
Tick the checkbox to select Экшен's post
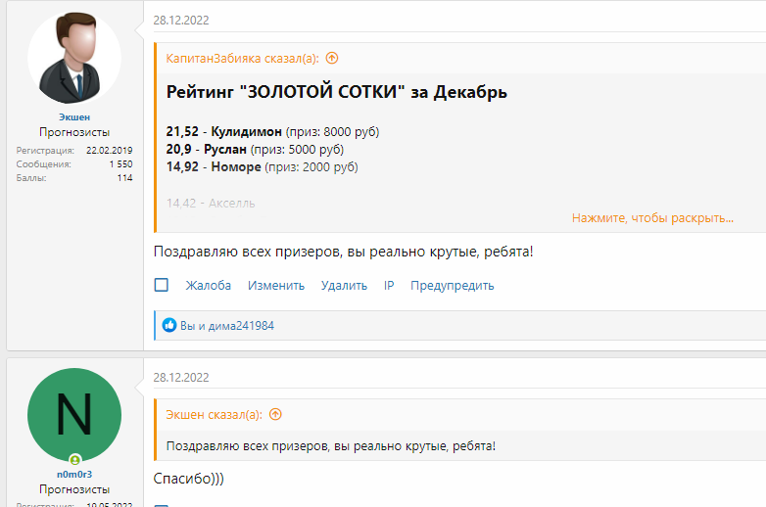pos(162,286)
